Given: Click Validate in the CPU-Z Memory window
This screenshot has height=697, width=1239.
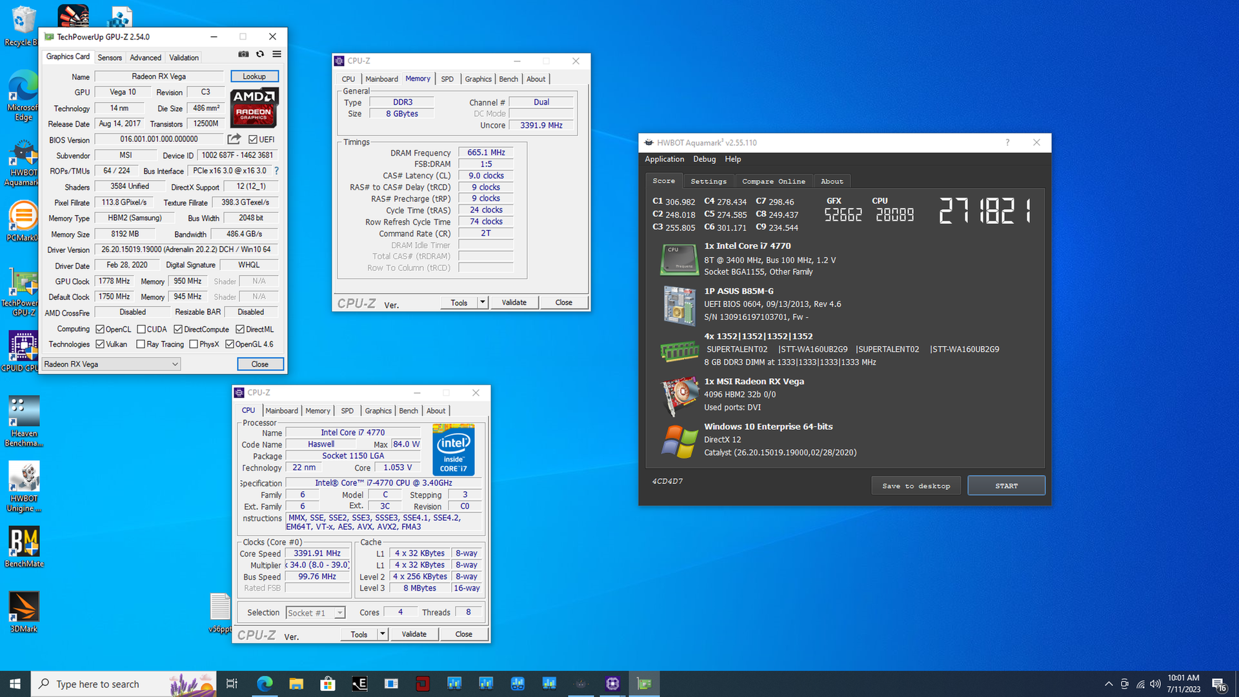Looking at the screenshot, I should click(x=514, y=302).
